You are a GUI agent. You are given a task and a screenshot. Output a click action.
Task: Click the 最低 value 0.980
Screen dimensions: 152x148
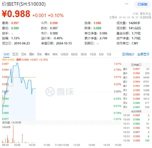(15, 28)
